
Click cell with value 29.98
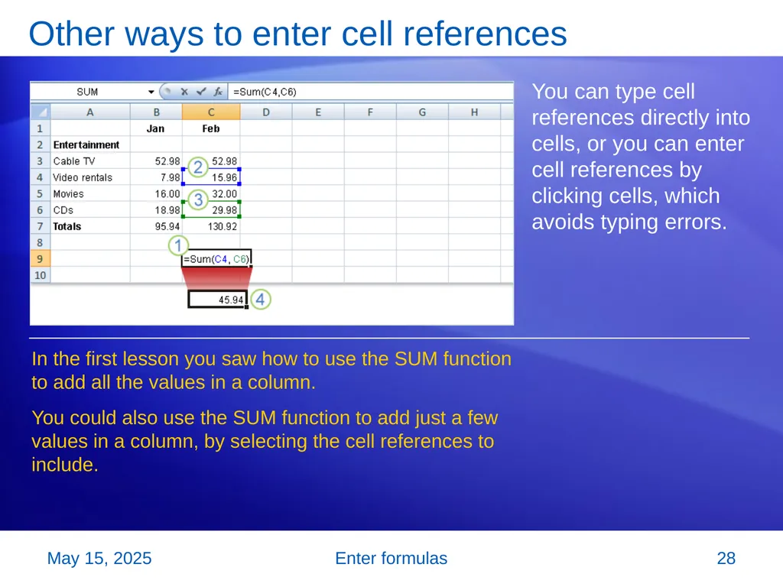tap(211, 210)
